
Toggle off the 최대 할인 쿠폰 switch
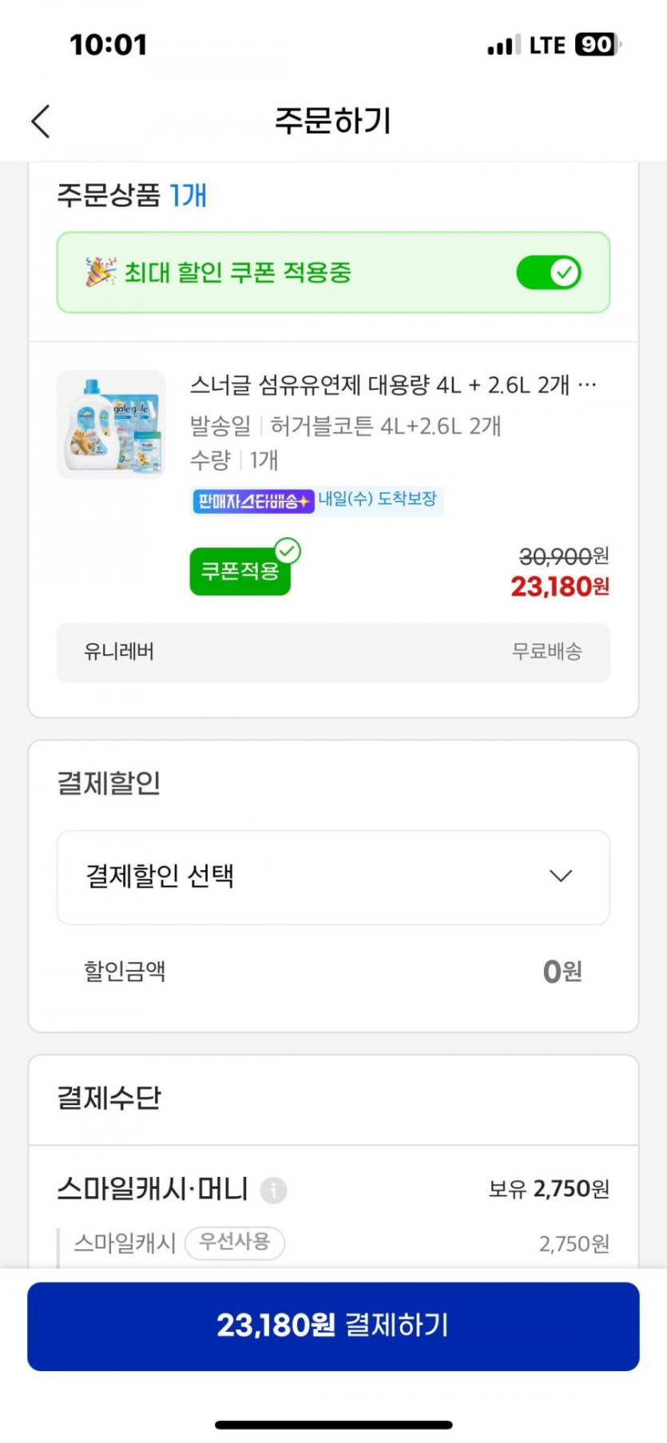[x=549, y=272]
